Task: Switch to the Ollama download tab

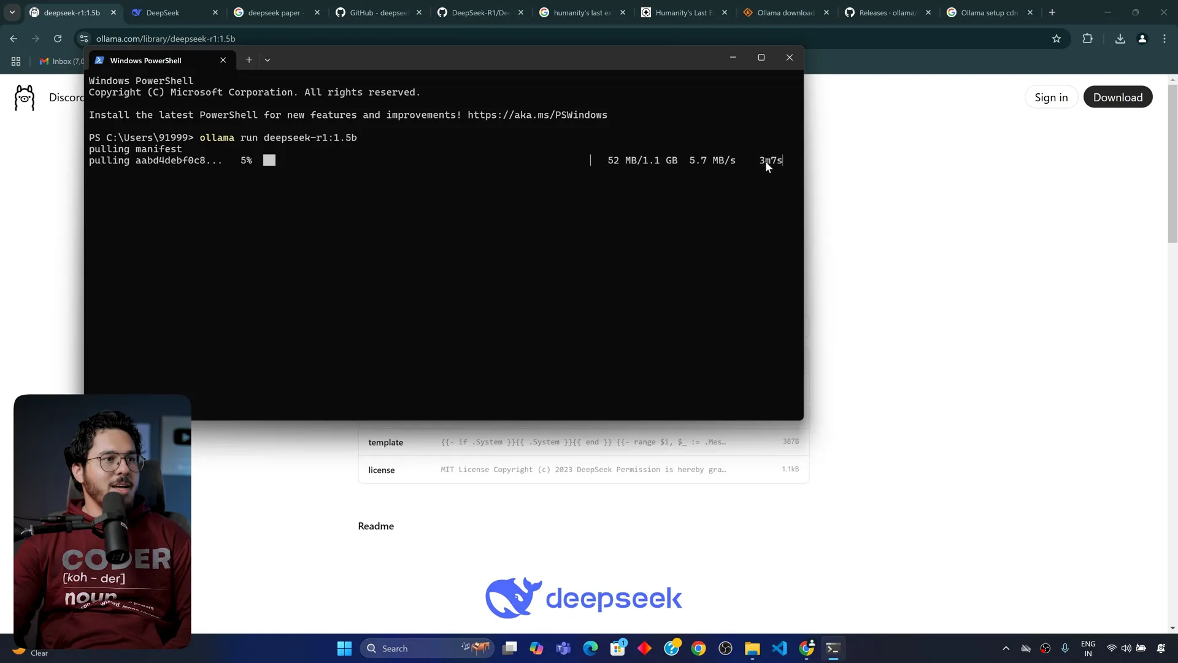Action: 786,12
